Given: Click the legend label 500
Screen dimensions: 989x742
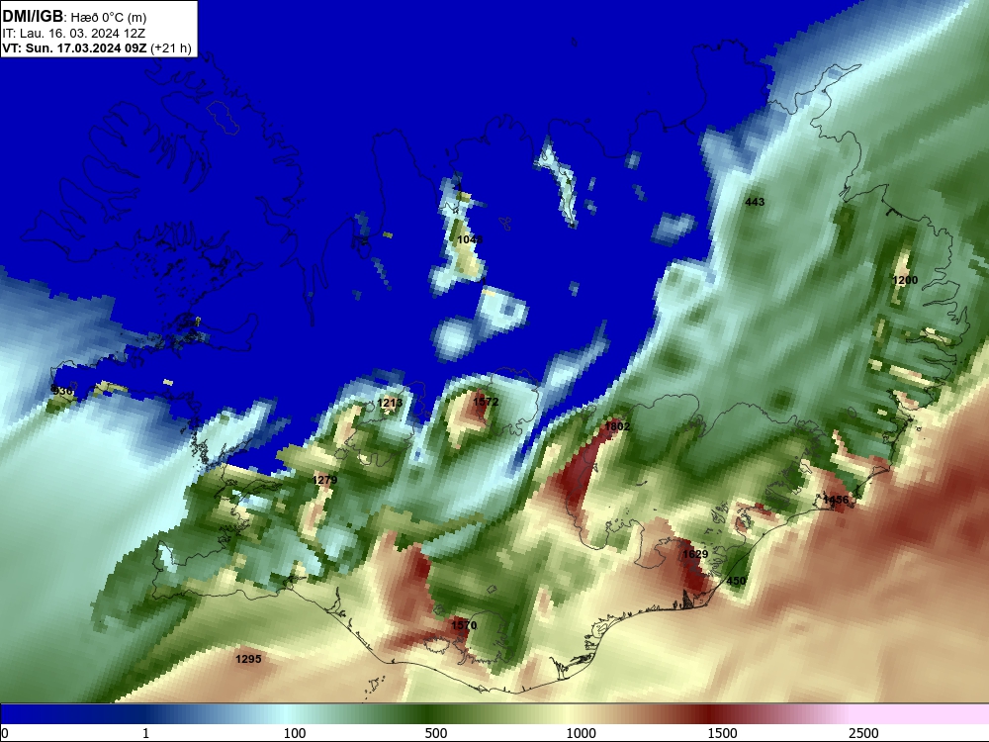Looking at the screenshot, I should [436, 733].
